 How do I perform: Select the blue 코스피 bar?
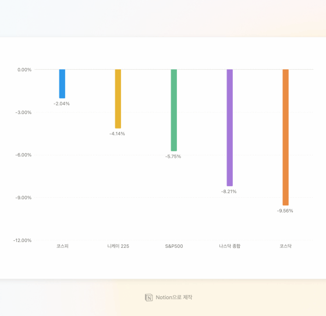pos(62,84)
